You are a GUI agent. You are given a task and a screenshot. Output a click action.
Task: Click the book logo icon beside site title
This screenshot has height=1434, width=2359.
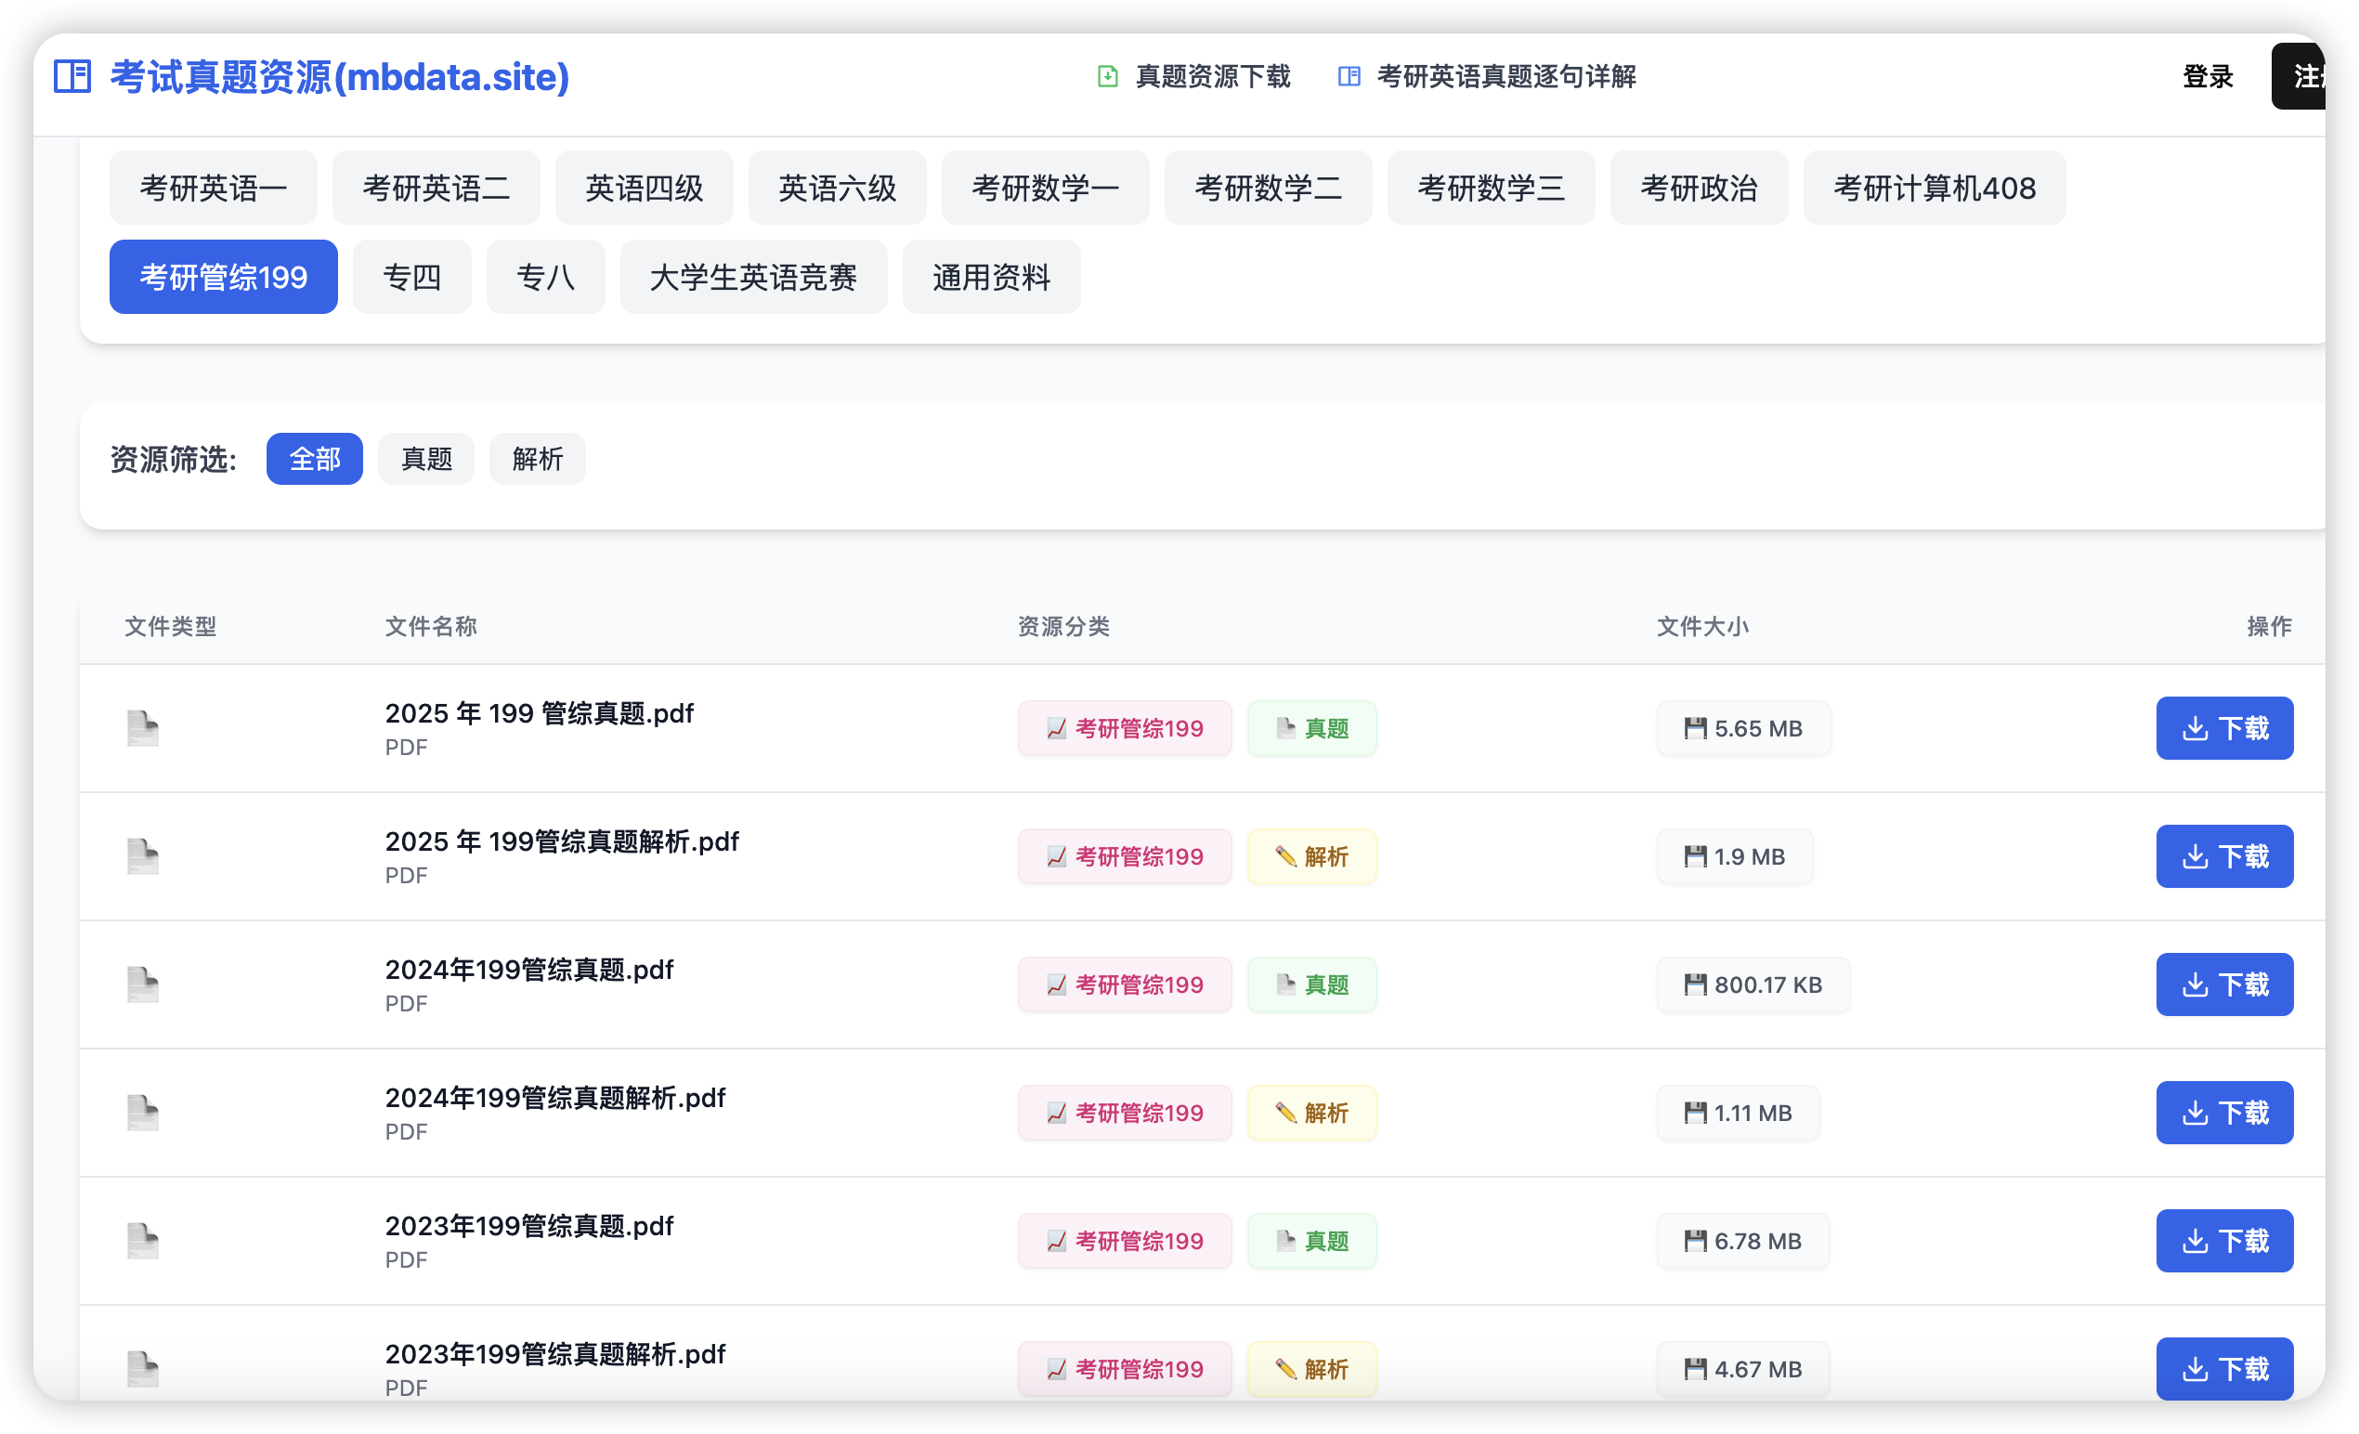(x=72, y=76)
